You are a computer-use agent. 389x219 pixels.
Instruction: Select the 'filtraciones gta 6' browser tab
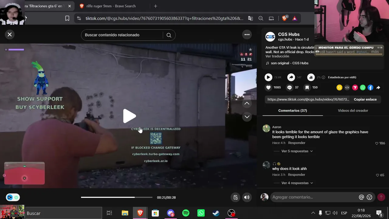45,6
